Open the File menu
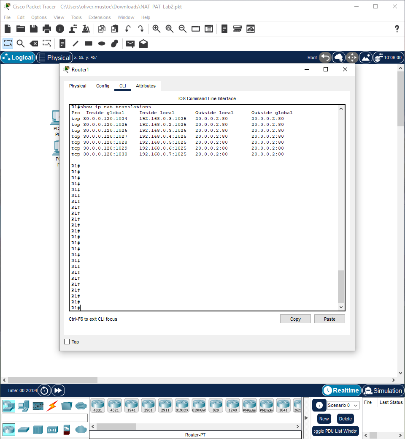This screenshot has width=405, height=439. 7,17
